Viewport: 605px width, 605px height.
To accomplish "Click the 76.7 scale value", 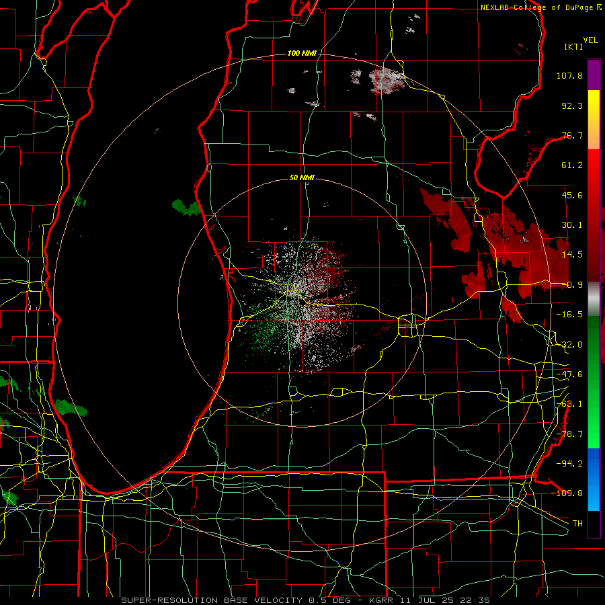I will click(572, 135).
